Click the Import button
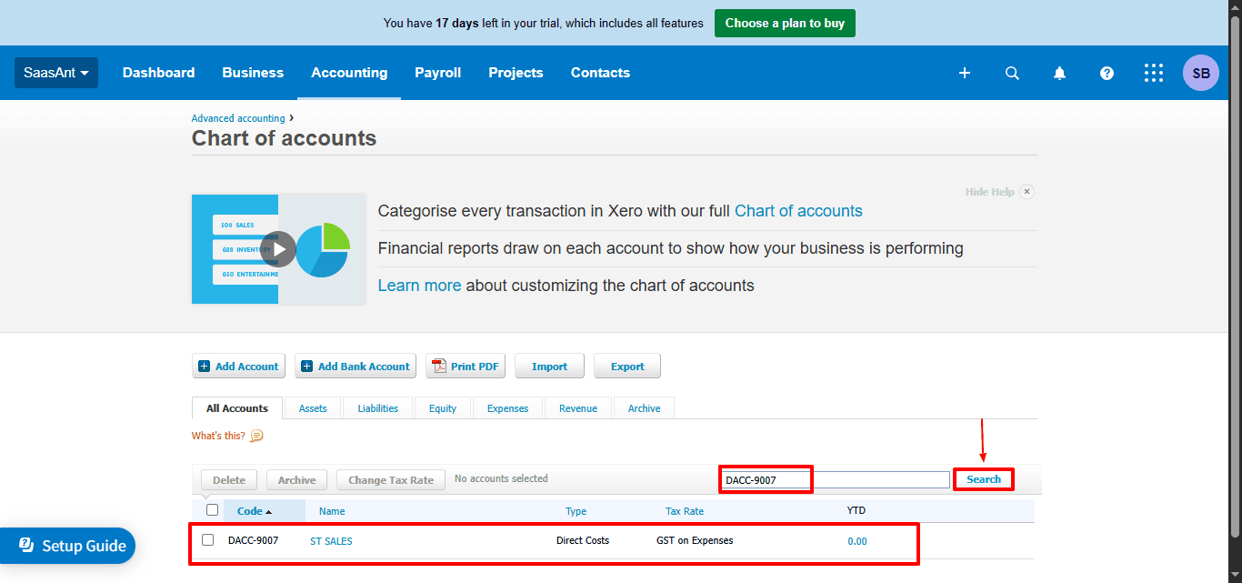The width and height of the screenshot is (1242, 583). pos(549,367)
